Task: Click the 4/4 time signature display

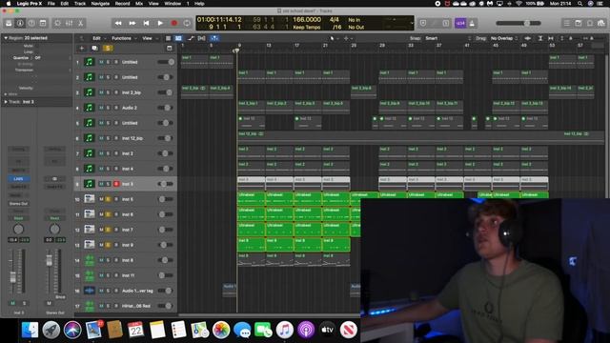Action: (x=335, y=19)
